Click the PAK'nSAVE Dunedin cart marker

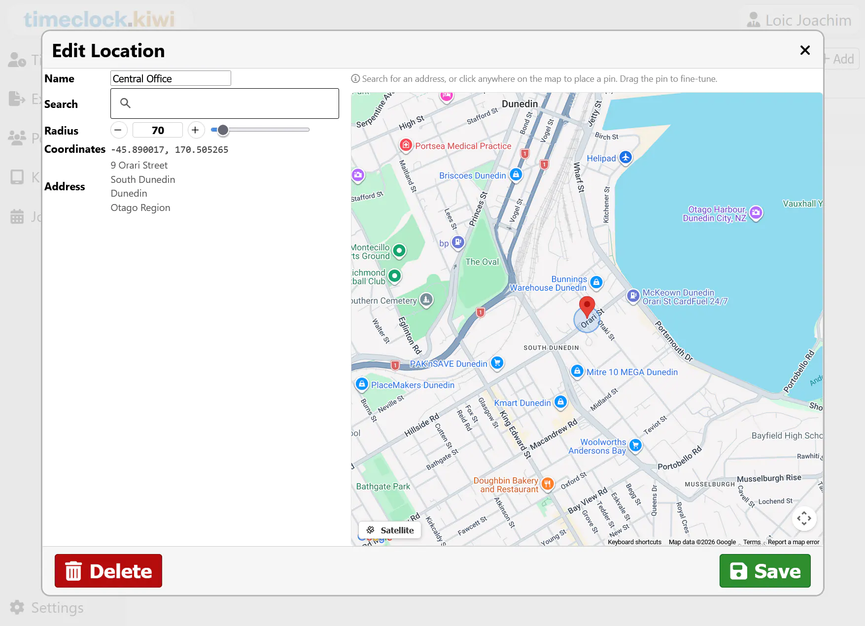(497, 363)
